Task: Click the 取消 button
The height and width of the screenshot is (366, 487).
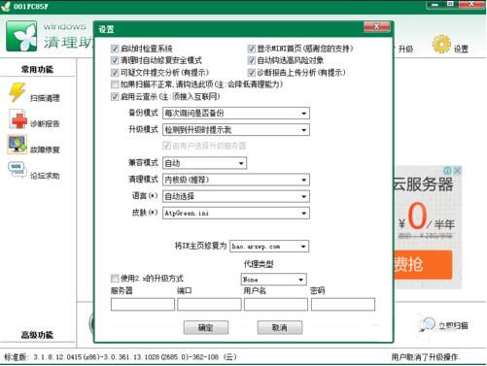Action: tap(280, 327)
